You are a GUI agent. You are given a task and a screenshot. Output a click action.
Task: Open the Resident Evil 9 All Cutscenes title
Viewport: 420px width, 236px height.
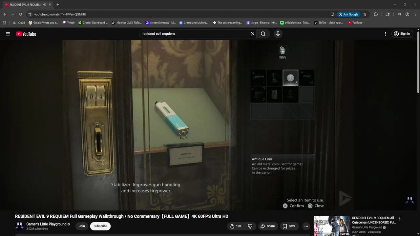[x=374, y=220]
